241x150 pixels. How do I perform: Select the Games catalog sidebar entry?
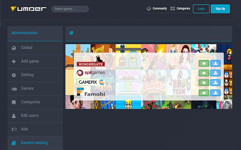coord(35,143)
